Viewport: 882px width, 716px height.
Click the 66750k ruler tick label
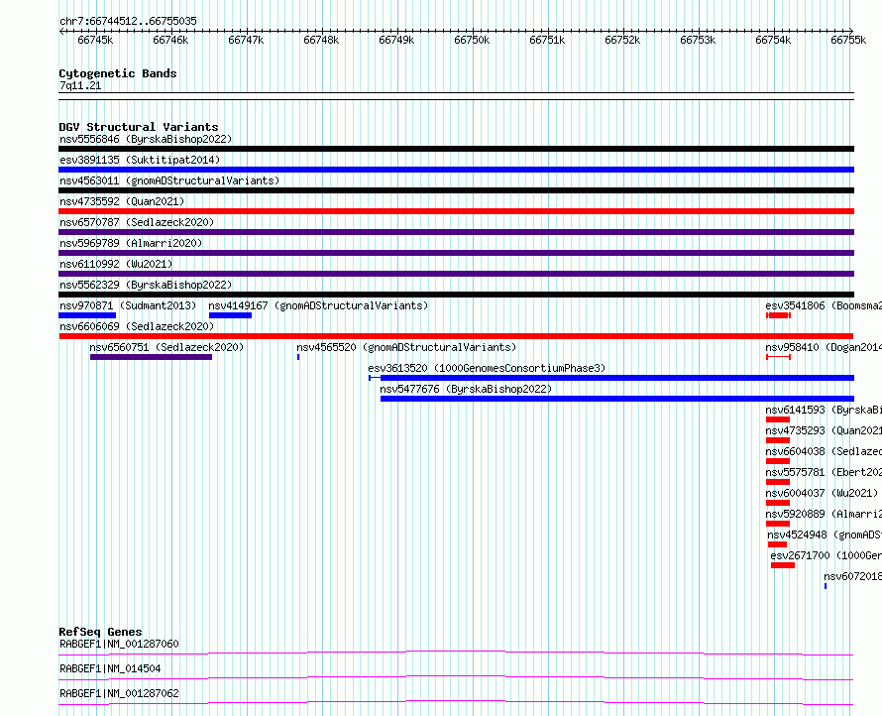pos(472,40)
